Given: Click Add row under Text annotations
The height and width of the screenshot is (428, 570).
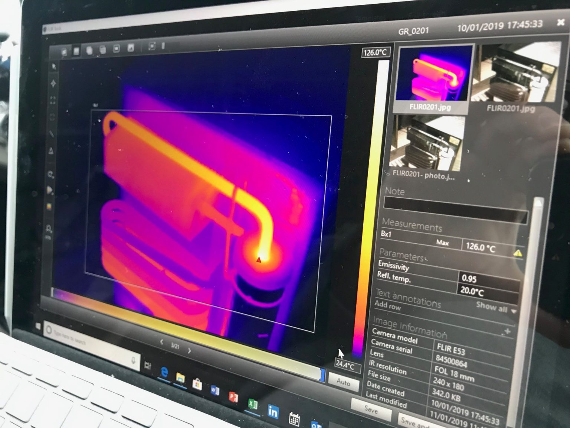Looking at the screenshot, I should point(387,305).
